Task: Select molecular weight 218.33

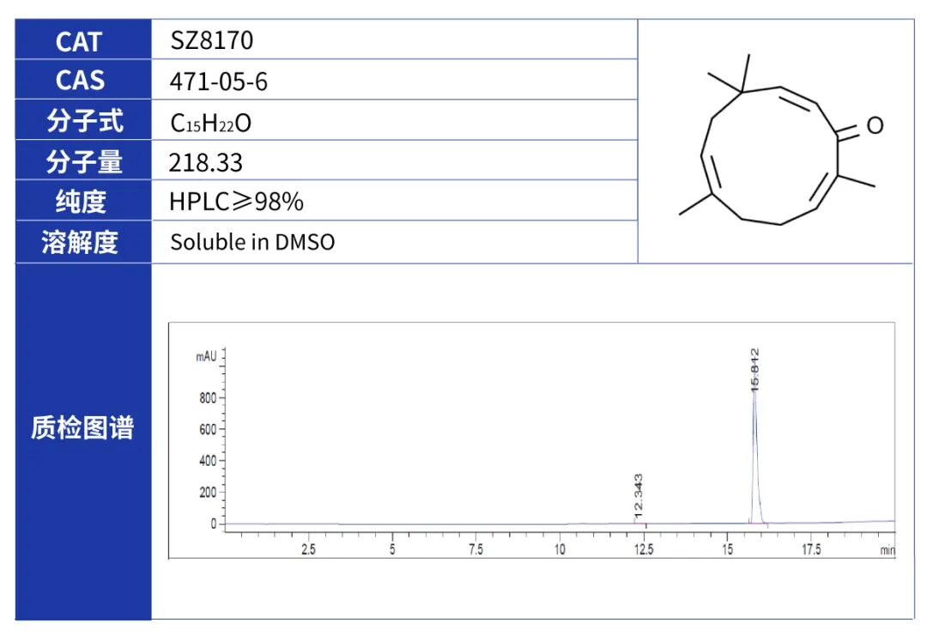Action: click(x=206, y=162)
